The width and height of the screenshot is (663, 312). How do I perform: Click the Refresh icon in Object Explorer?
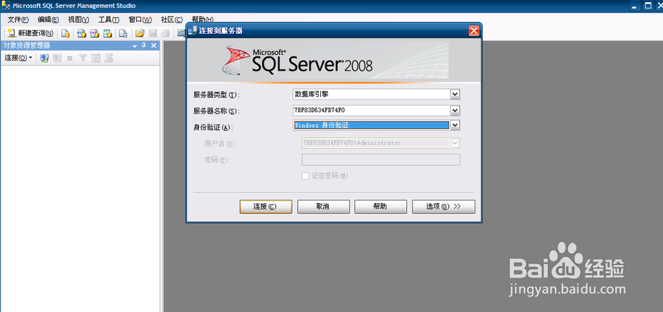pyautogui.click(x=95, y=58)
